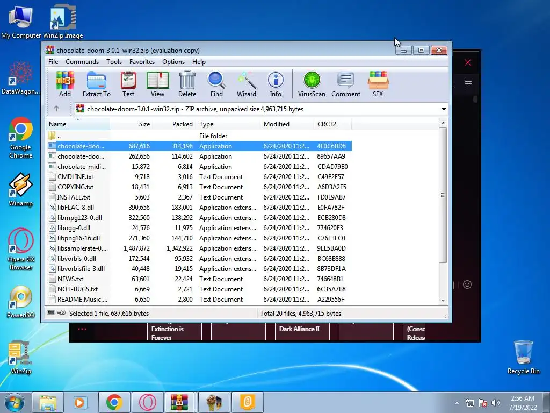Click the Add toolbar icon
This screenshot has height=413, width=550.
point(65,84)
